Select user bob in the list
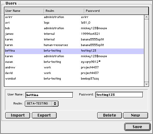The image size is (153, 134). (74, 28)
